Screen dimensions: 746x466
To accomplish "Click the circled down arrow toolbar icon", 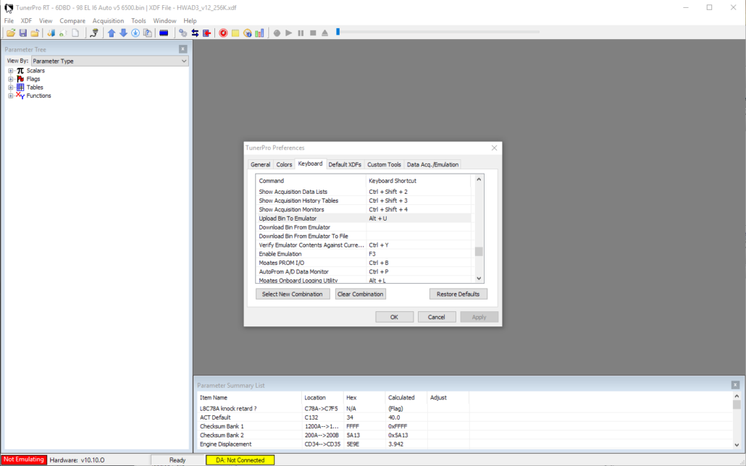I will 135,33.
